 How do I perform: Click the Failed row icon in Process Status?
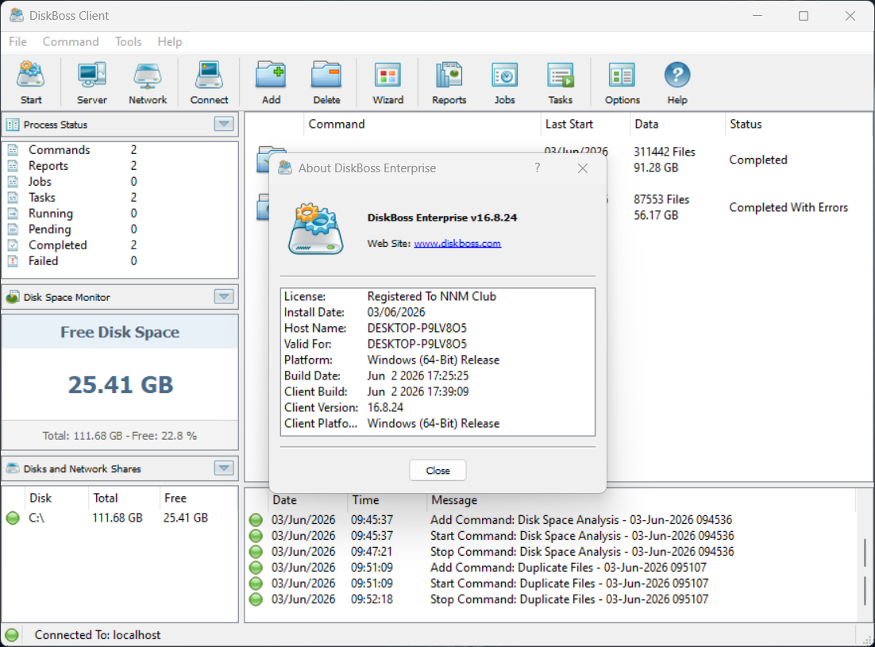pyautogui.click(x=13, y=261)
